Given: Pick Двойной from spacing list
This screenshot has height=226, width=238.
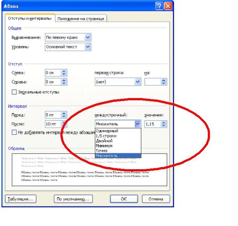Looking at the screenshot, I should (104, 141).
